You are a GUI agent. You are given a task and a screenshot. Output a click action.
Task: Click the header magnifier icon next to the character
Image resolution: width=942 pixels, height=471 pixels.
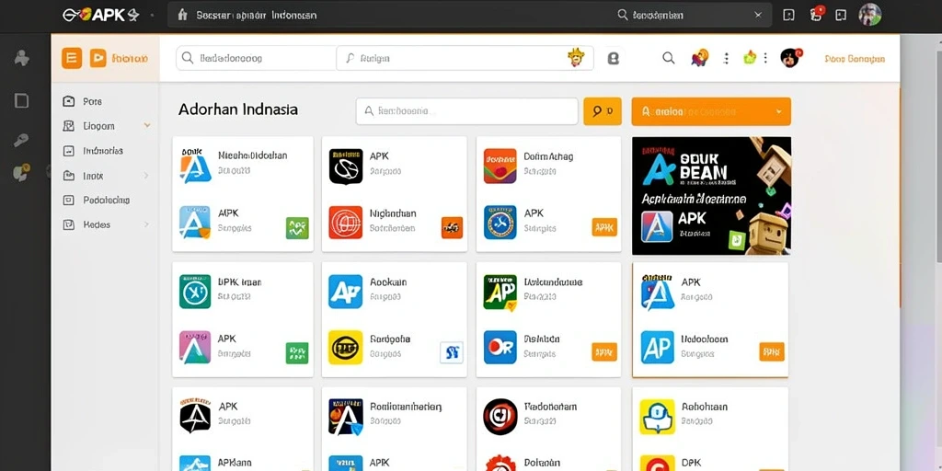[x=669, y=58]
